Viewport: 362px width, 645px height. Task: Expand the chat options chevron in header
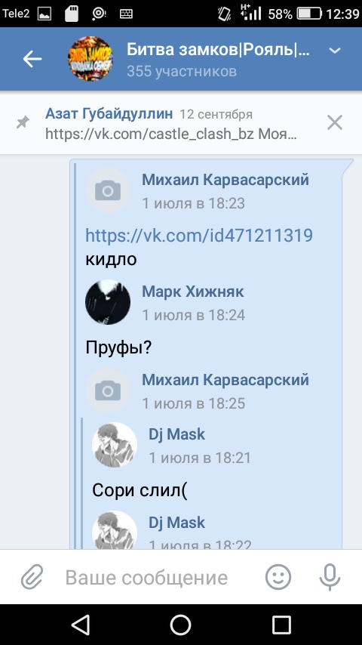335,51
